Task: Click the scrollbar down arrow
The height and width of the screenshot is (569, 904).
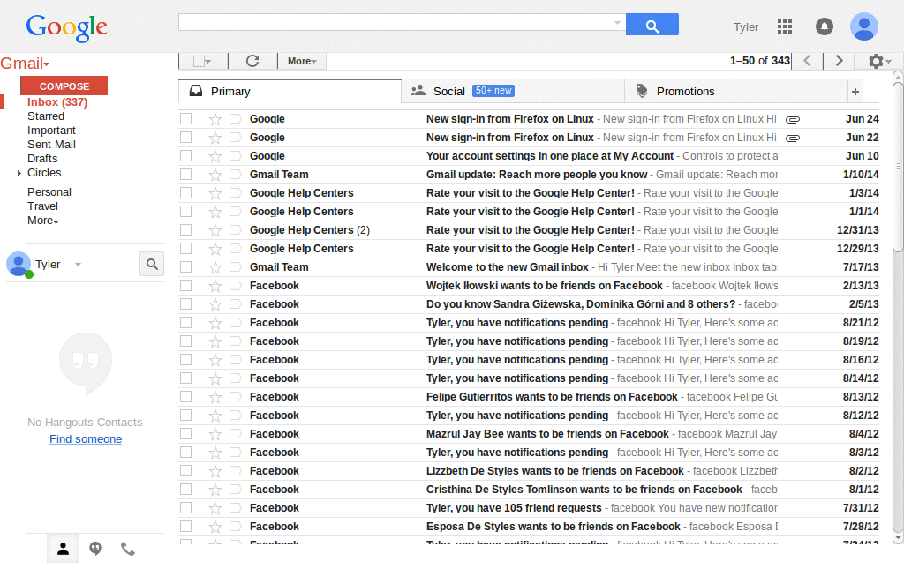Action: [x=898, y=538]
